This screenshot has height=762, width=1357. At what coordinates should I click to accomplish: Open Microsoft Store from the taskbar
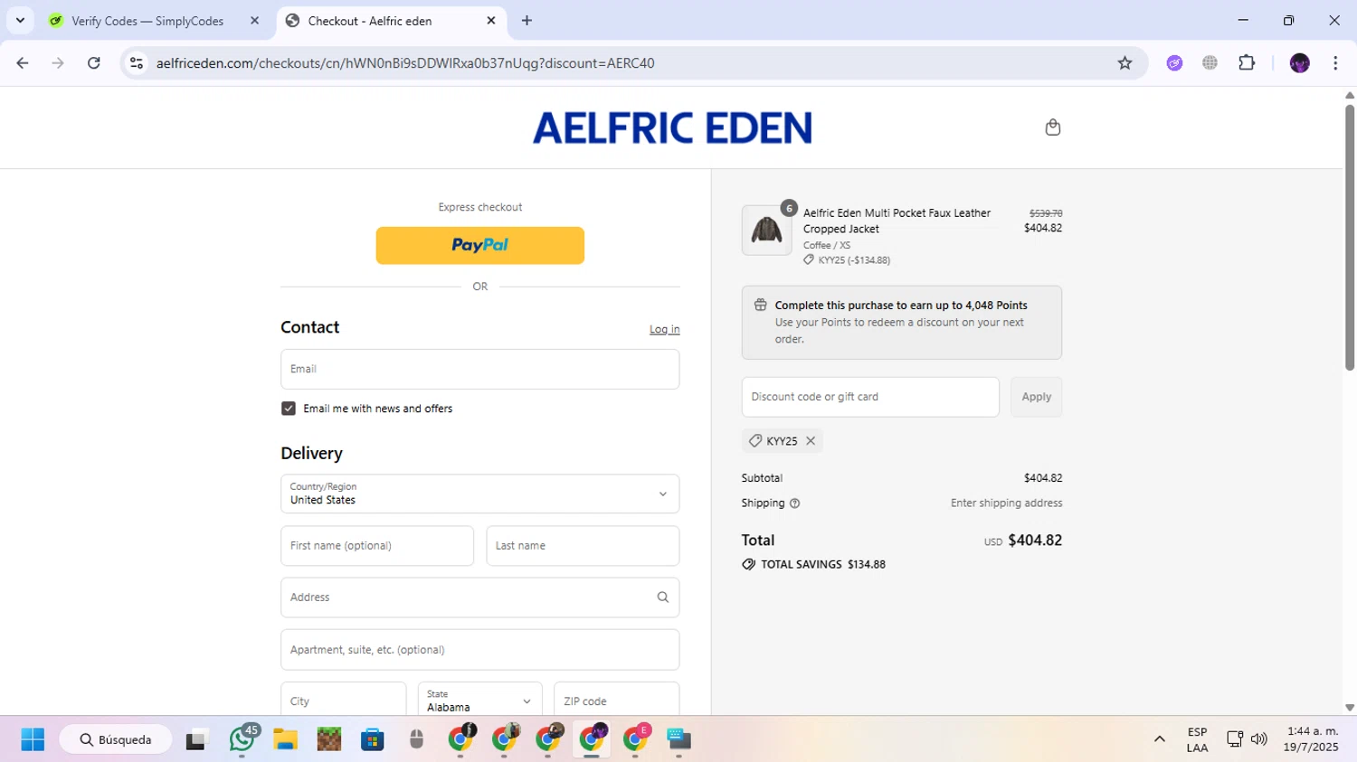(373, 739)
